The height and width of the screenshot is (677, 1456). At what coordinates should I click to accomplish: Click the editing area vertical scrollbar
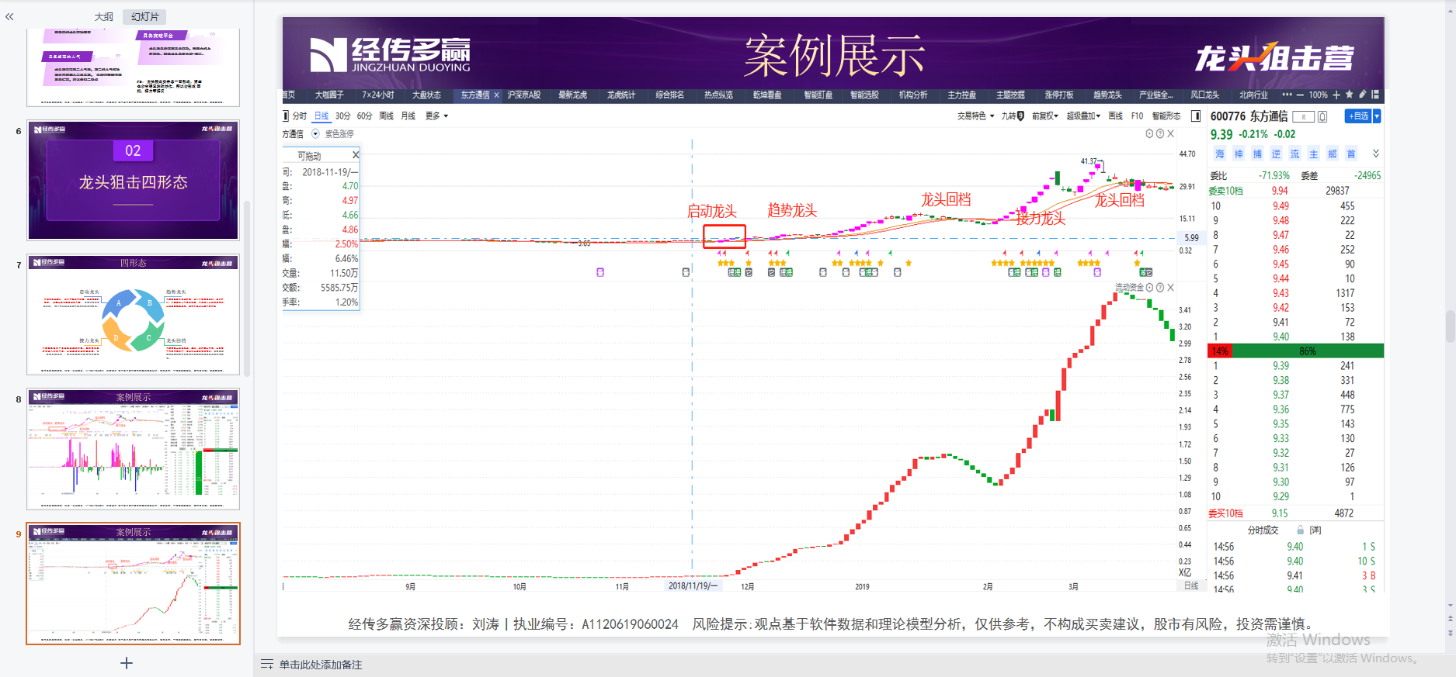click(x=1450, y=326)
